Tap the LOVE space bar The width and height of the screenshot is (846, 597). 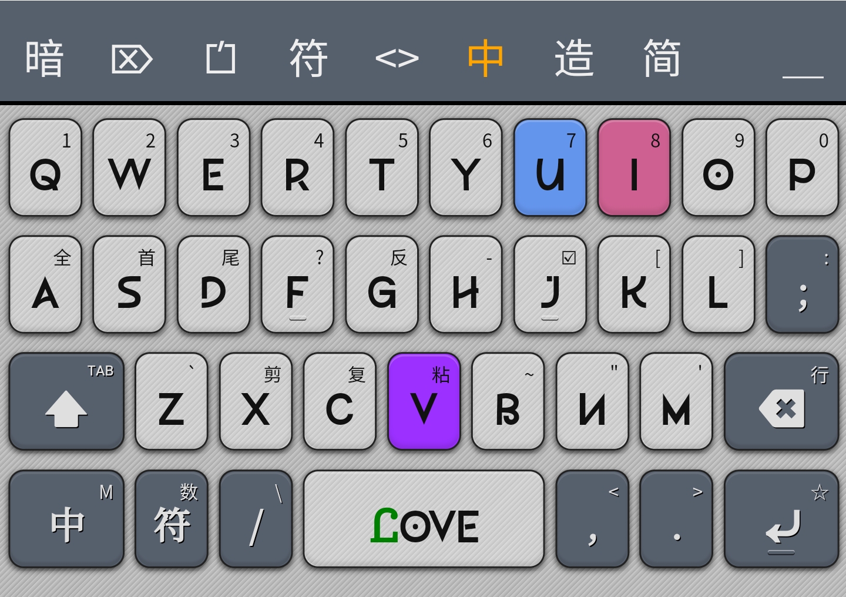pyautogui.click(x=424, y=519)
